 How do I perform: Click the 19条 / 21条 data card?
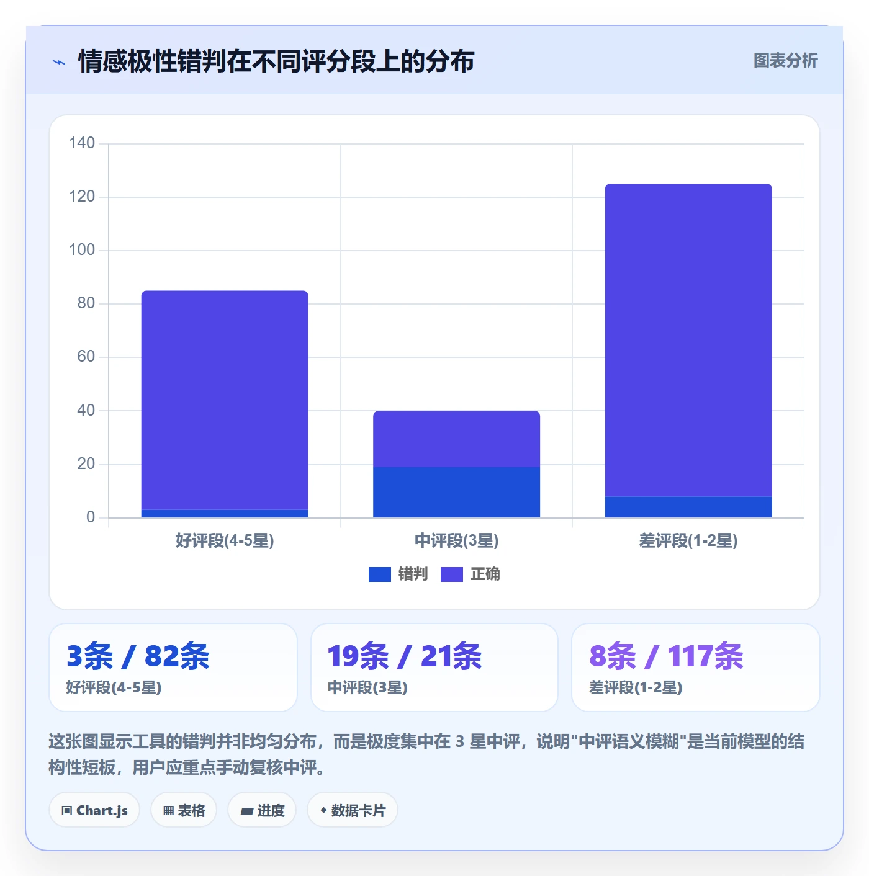tap(434, 668)
